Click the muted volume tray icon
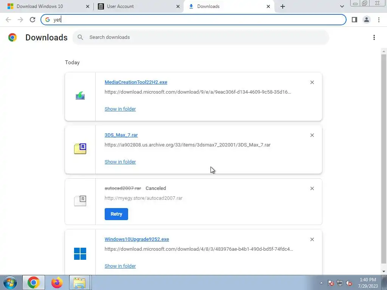Viewport: 387px width, 290px height. tap(349, 283)
